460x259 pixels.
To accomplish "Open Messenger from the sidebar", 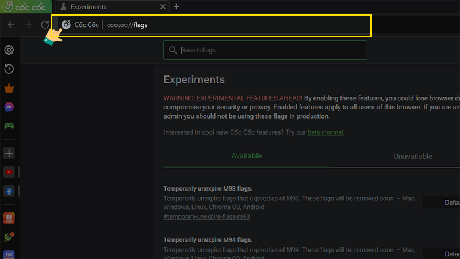I will click(x=9, y=107).
